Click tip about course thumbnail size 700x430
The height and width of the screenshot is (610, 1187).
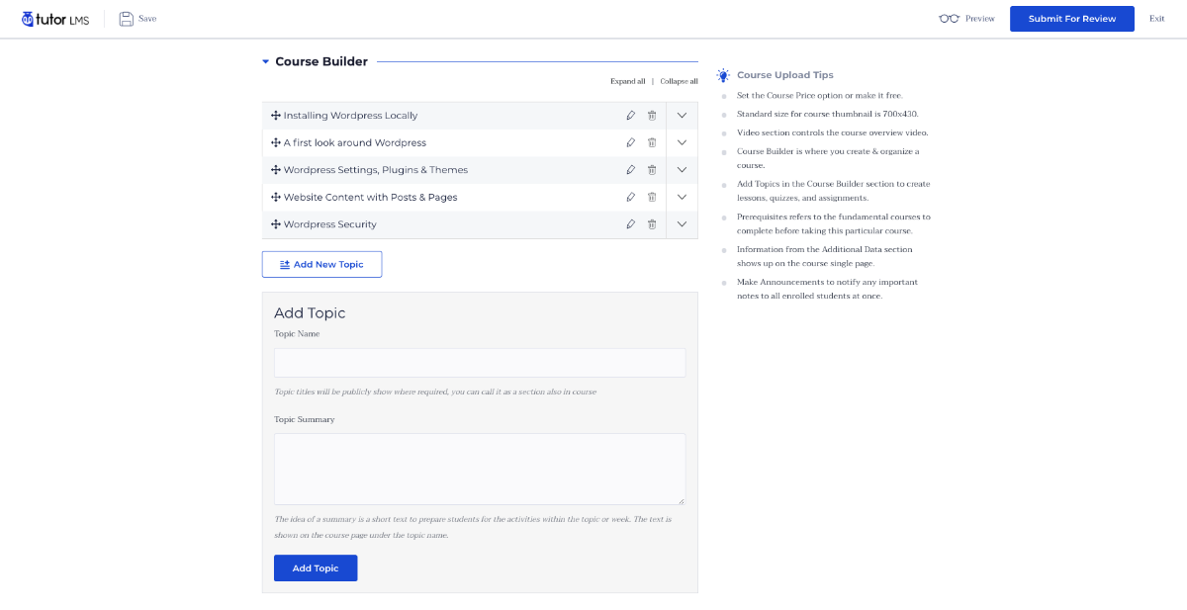(x=828, y=114)
